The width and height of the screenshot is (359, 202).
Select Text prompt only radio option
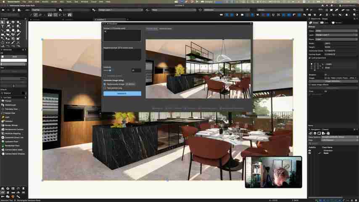(x=105, y=88)
